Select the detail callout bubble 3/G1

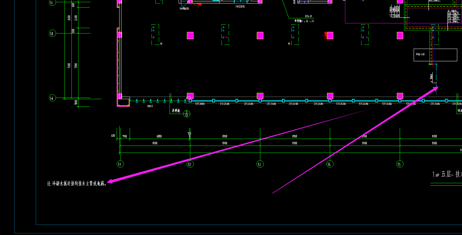187,114
